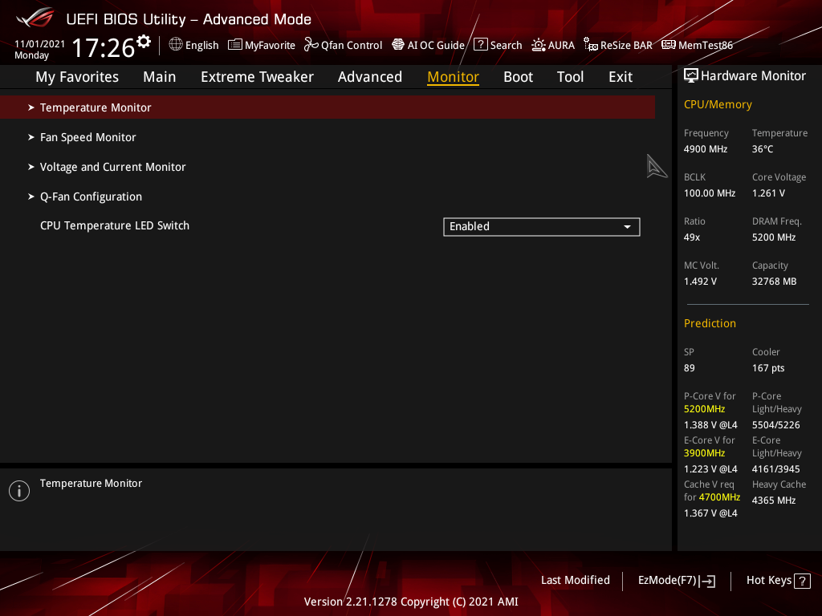The width and height of the screenshot is (822, 616).
Task: Click the globe language icon
Action: click(176, 45)
